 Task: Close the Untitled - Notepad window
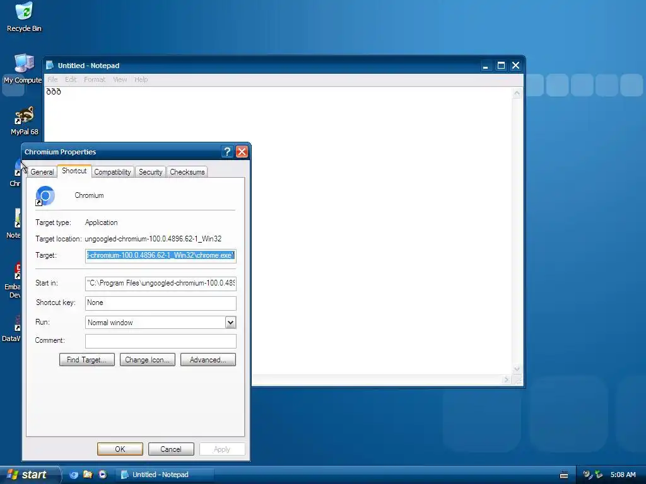pos(516,66)
